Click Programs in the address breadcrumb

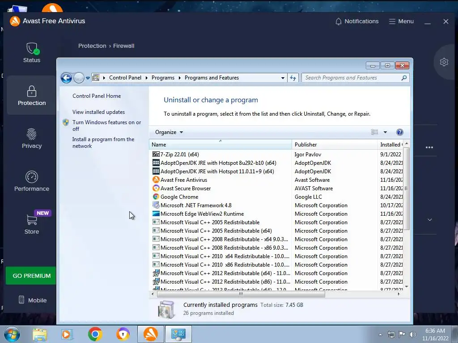pos(163,78)
